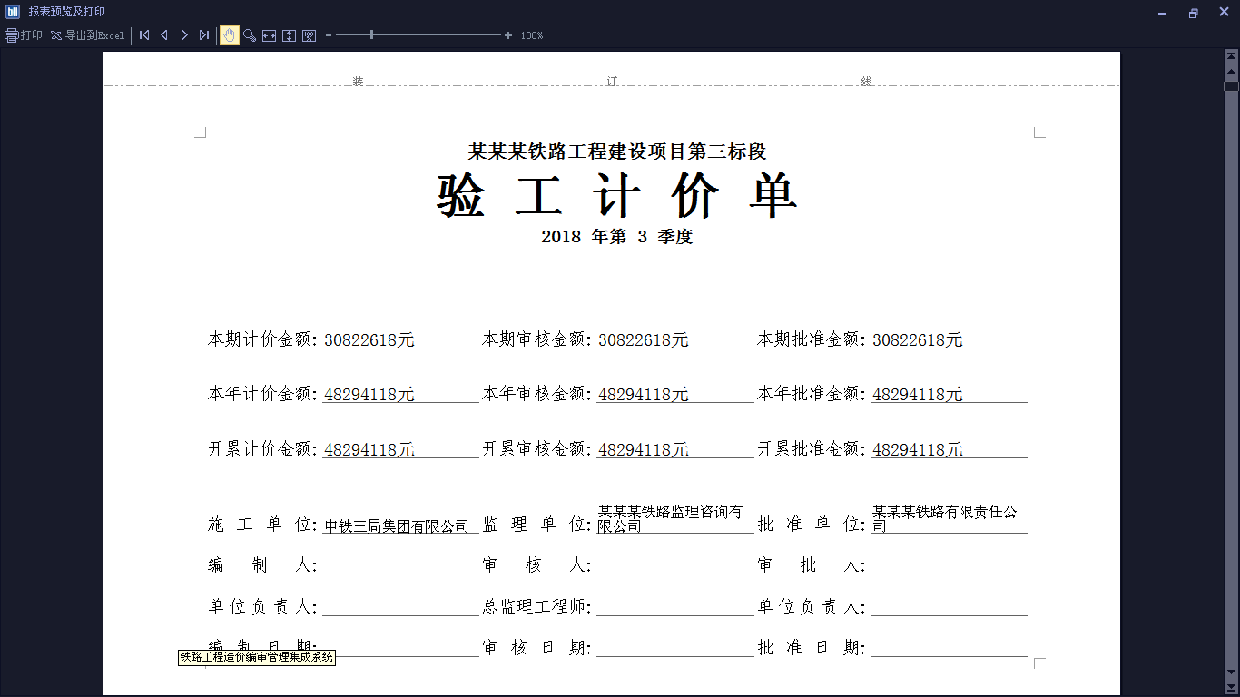Click heading 验工计价单
The height and width of the screenshot is (697, 1240).
pyautogui.click(x=617, y=194)
